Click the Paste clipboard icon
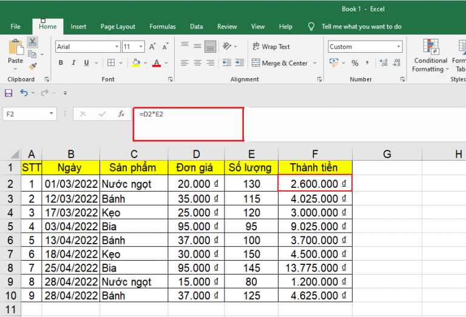This screenshot has width=466, height=317. tap(16, 47)
